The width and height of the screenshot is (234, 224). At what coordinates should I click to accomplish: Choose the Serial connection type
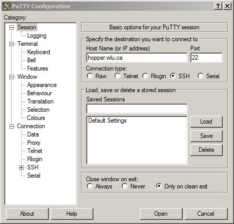click(201, 76)
